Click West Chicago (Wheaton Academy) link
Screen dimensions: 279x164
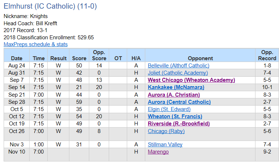tap(191, 80)
